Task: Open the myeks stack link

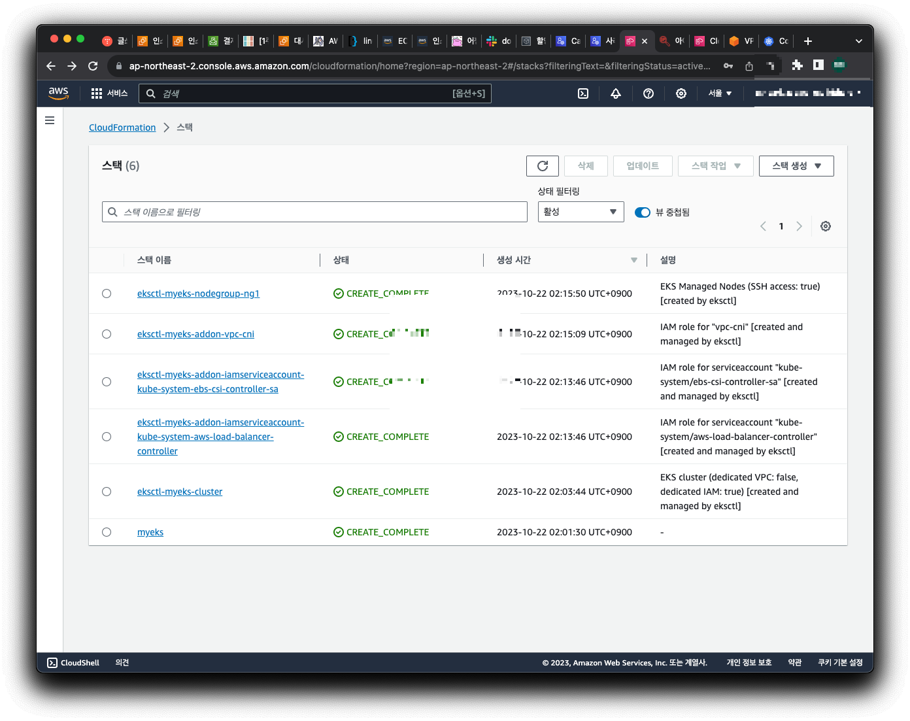Action: pos(150,532)
